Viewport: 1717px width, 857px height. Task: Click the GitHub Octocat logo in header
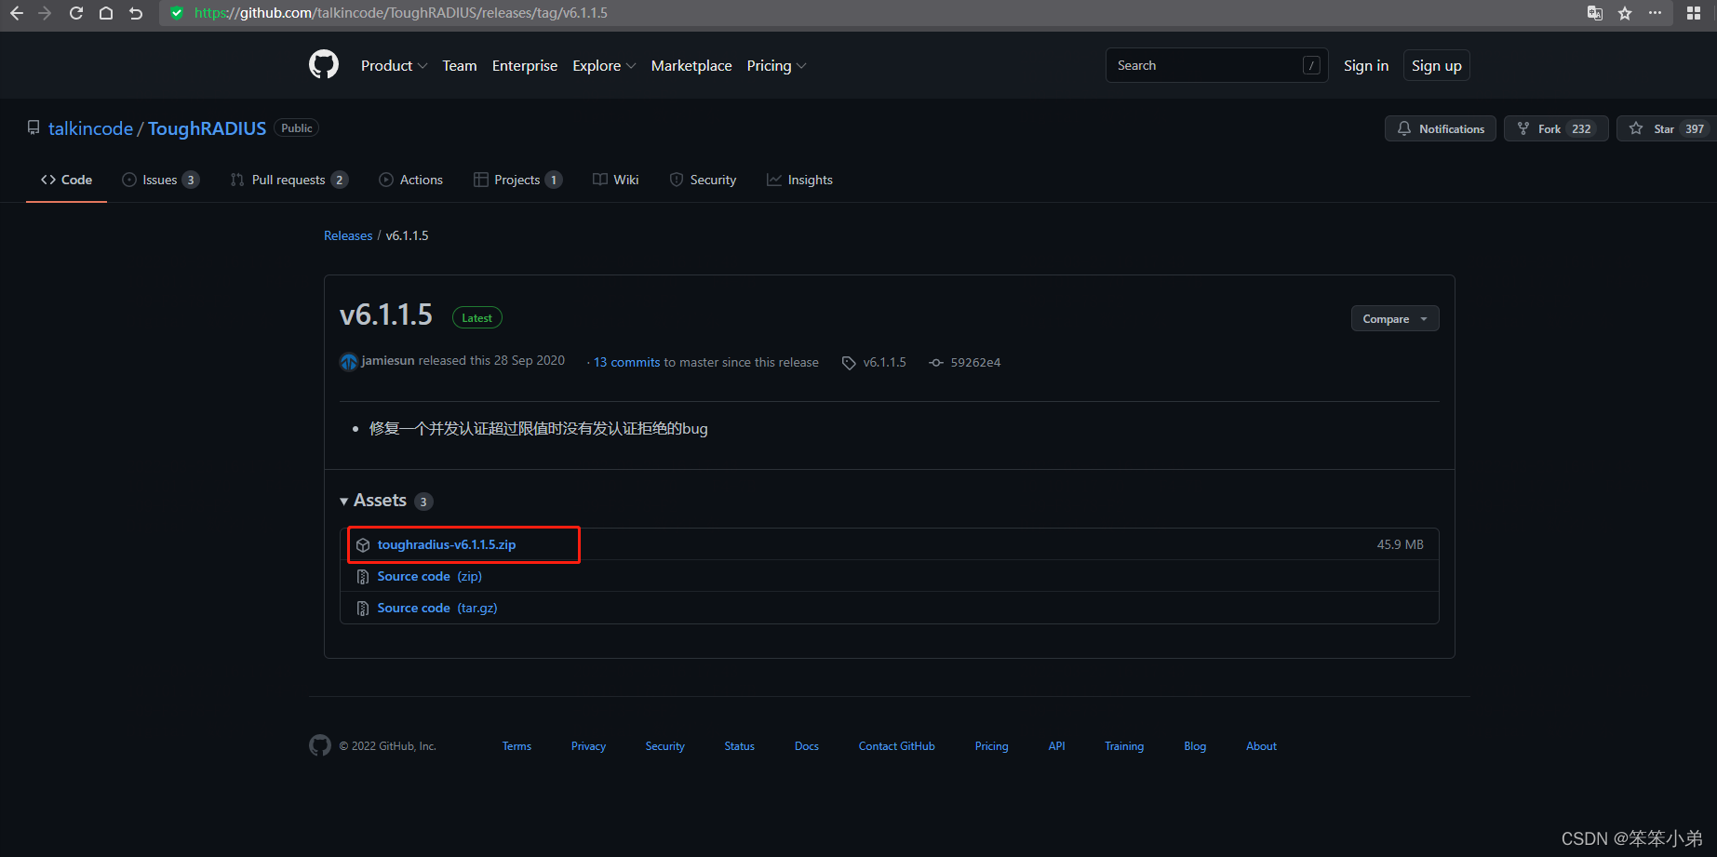(x=324, y=65)
